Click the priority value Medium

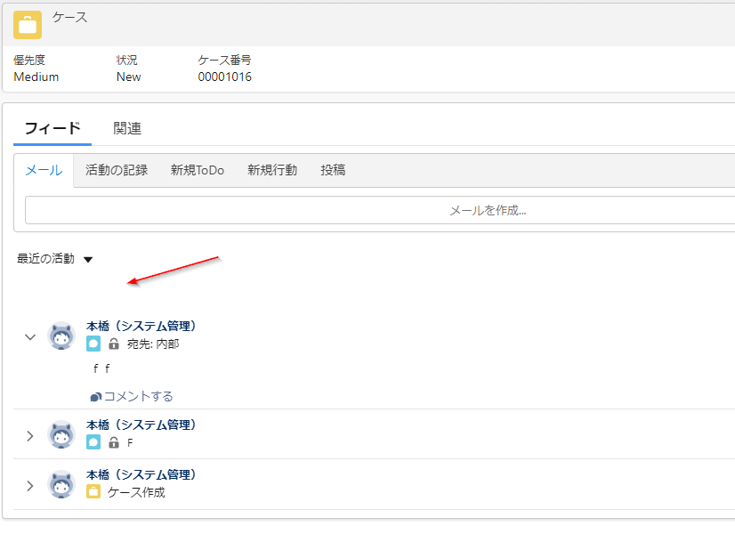click(36, 77)
